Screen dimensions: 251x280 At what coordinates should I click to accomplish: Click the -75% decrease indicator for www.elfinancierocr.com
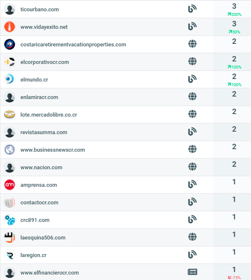click(x=234, y=277)
